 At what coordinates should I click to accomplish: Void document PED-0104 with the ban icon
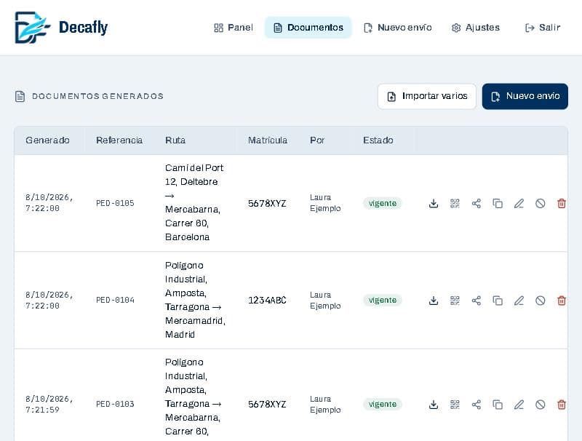point(541,301)
